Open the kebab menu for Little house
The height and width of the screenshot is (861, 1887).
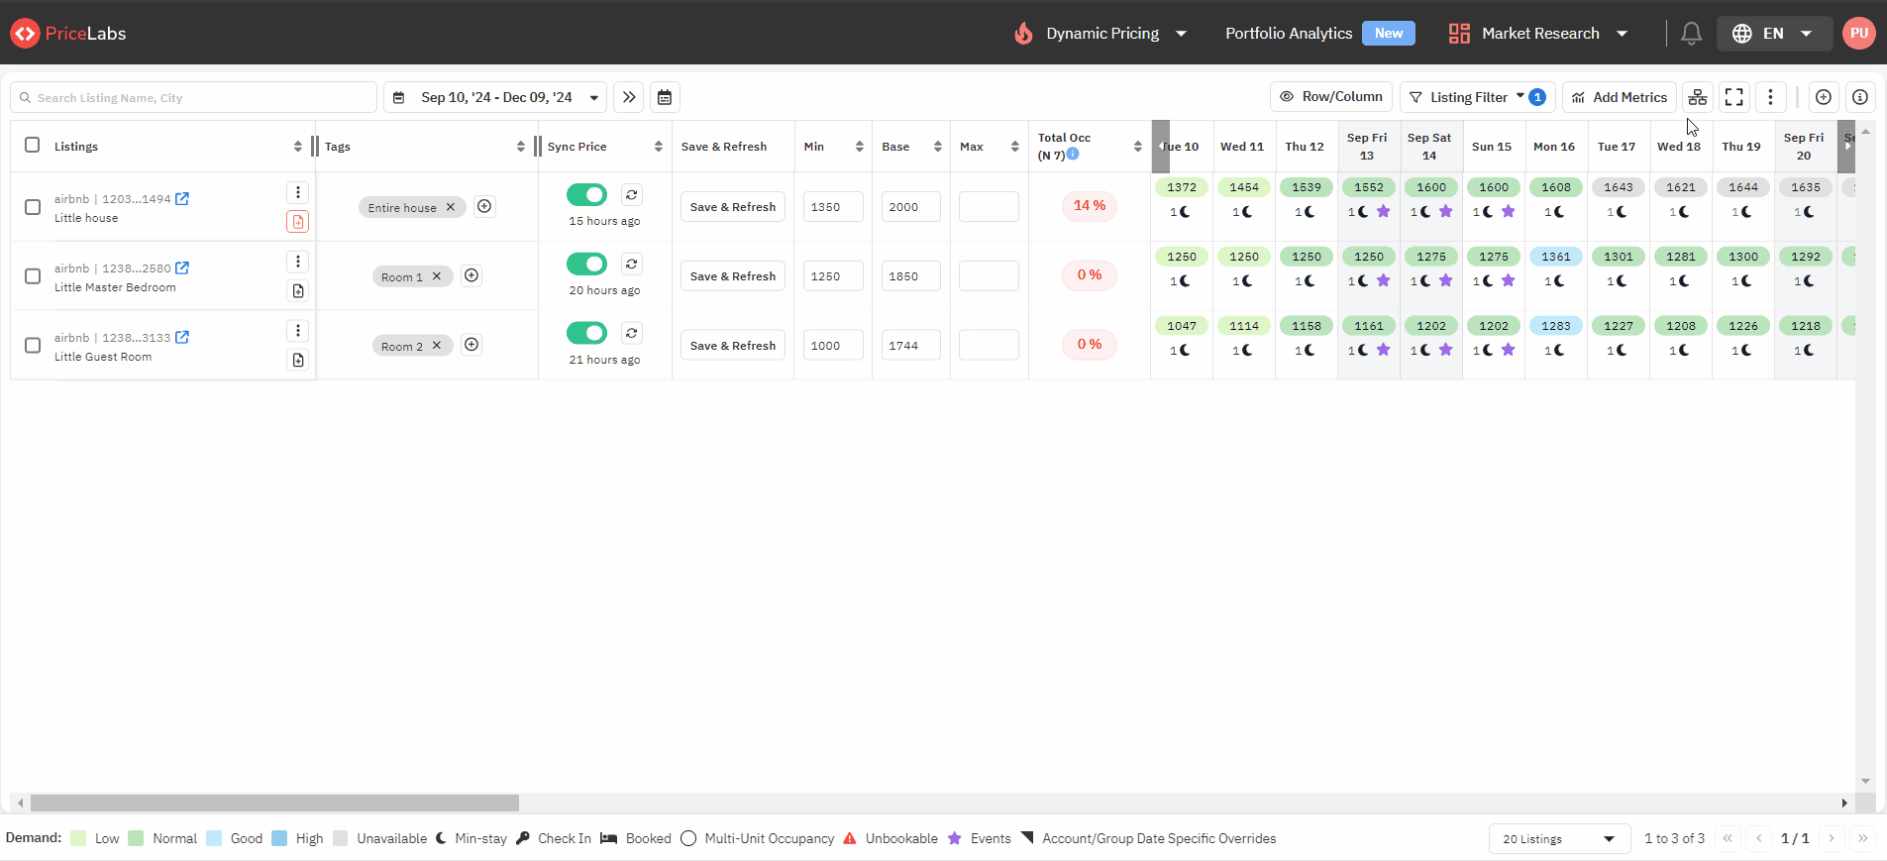click(x=298, y=192)
